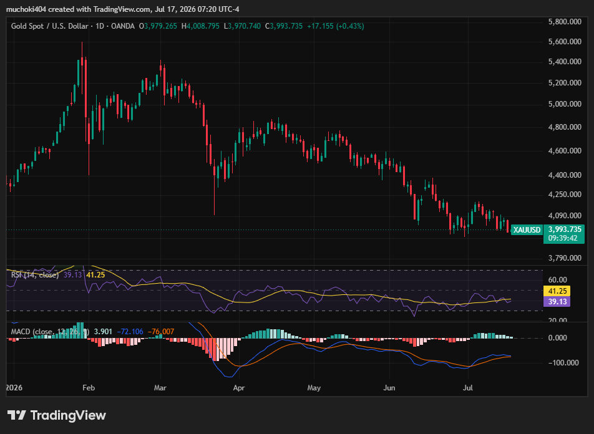Click the 3,993.735 current price label
This screenshot has width=594, height=434.
pyautogui.click(x=565, y=229)
